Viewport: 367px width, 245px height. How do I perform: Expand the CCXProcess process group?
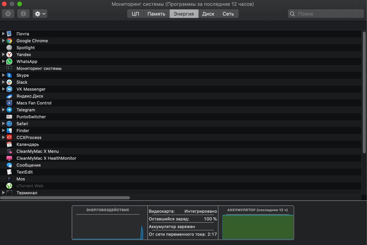3,137
